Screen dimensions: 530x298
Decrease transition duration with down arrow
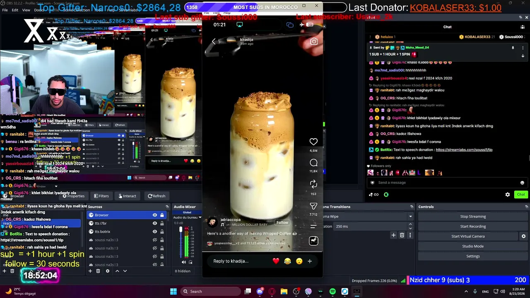tap(410, 228)
